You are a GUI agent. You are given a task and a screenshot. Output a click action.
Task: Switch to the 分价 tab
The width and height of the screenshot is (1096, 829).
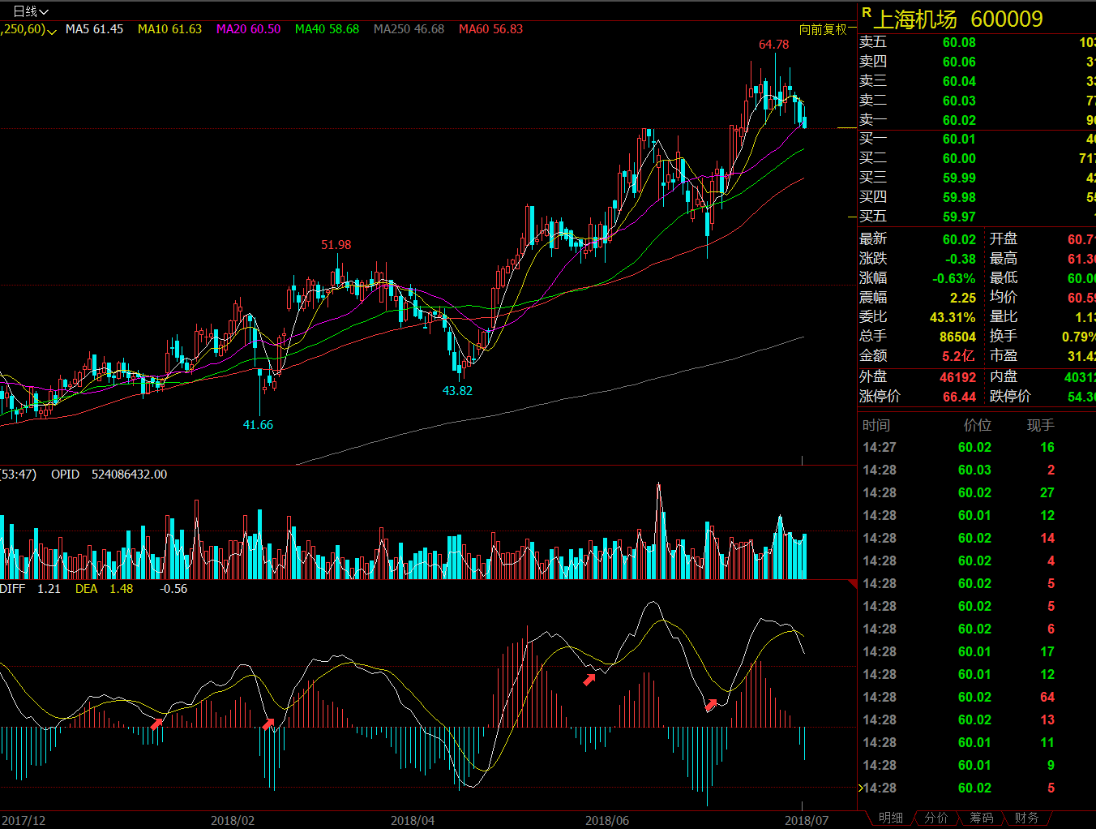coord(936,818)
